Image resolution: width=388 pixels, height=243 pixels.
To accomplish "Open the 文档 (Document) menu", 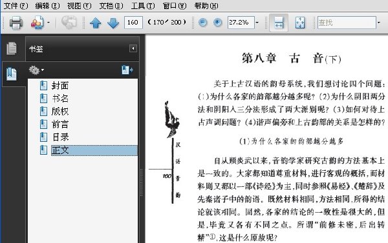I will pos(111,5).
